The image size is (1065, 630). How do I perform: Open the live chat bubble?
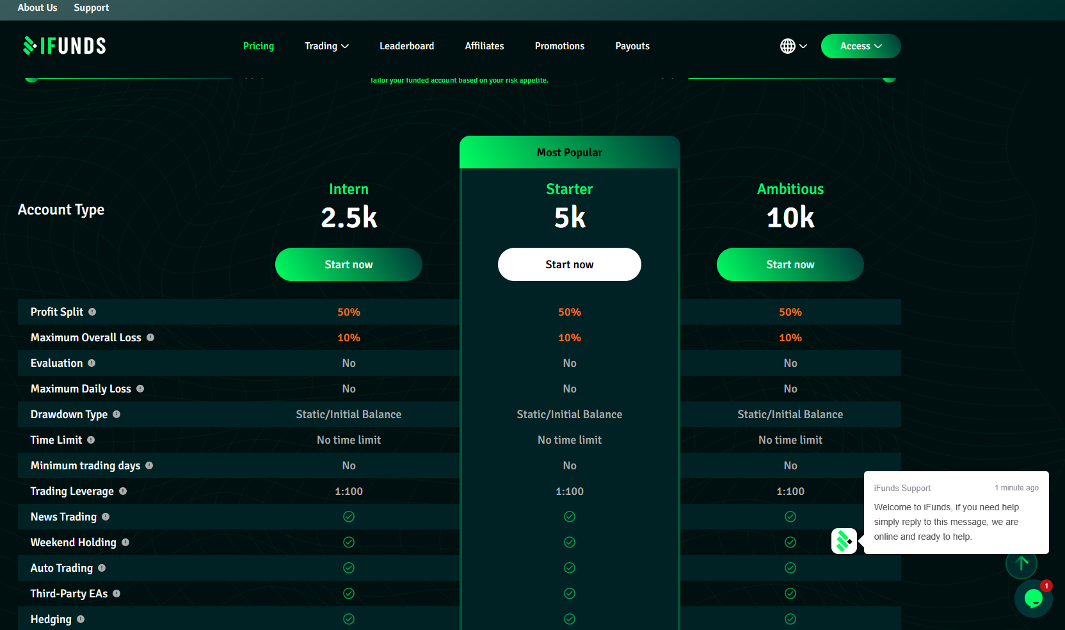pyautogui.click(x=1034, y=599)
